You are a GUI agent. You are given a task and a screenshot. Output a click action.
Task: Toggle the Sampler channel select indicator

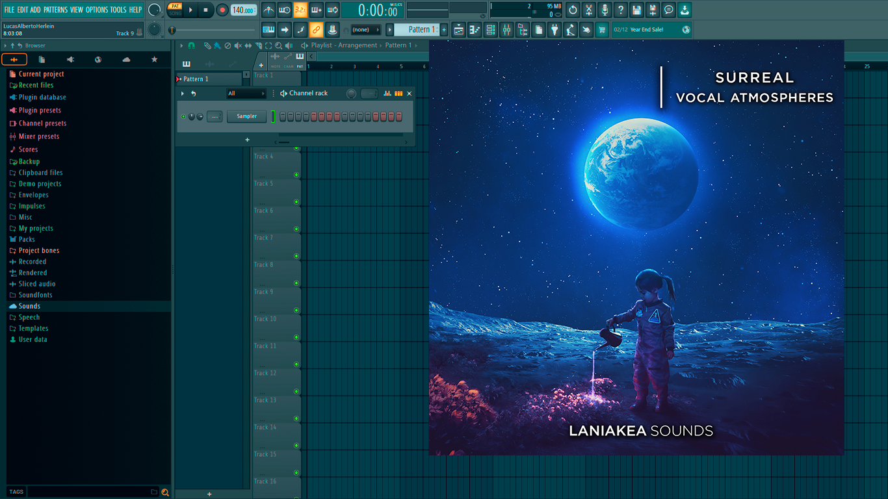tap(273, 116)
